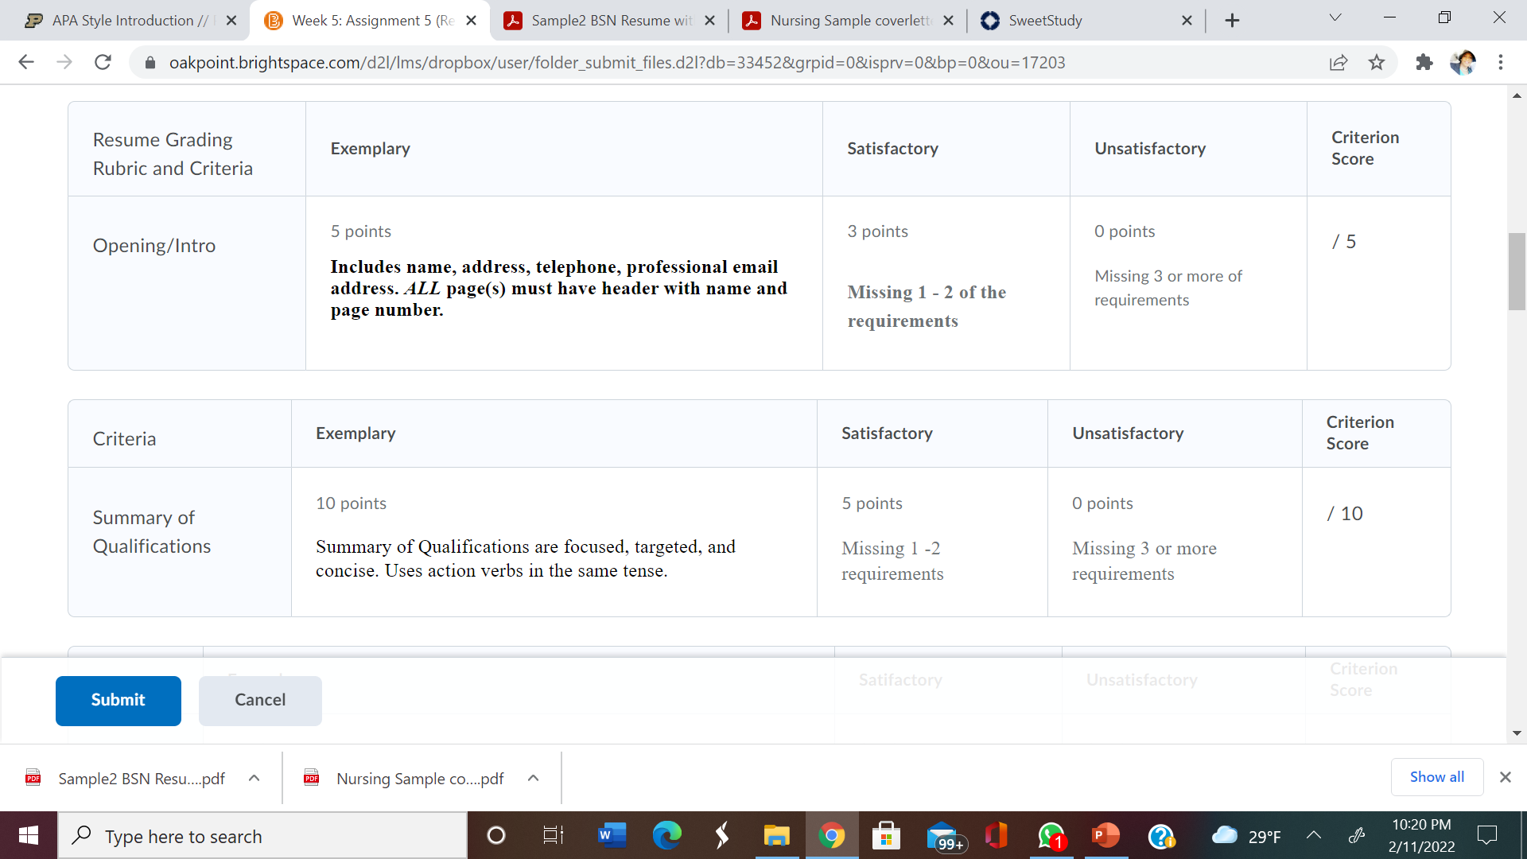Close the Sample2 BSN Resume tab

pos(710,21)
